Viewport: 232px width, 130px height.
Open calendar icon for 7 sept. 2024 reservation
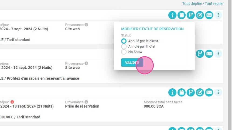tap(181, 15)
